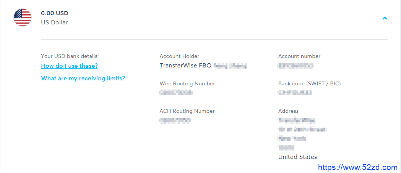Click the Wire Routing Number label
The image size is (401, 173).
click(187, 83)
